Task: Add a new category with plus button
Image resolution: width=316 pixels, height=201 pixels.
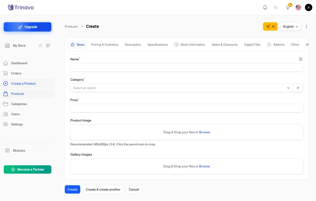Action: (x=298, y=88)
